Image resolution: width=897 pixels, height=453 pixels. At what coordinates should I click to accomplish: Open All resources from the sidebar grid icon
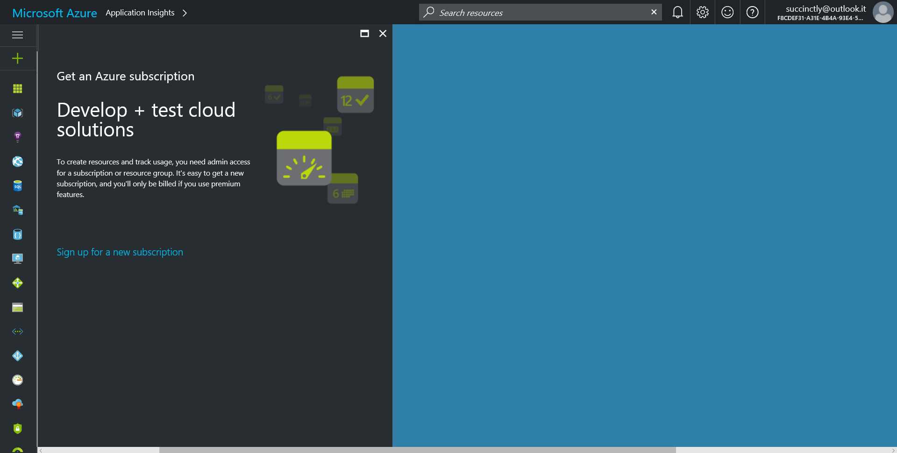click(x=17, y=88)
